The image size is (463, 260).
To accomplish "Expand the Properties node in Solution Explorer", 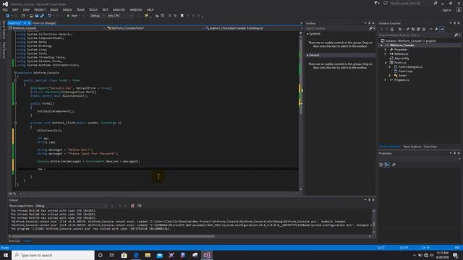I will coord(386,50).
